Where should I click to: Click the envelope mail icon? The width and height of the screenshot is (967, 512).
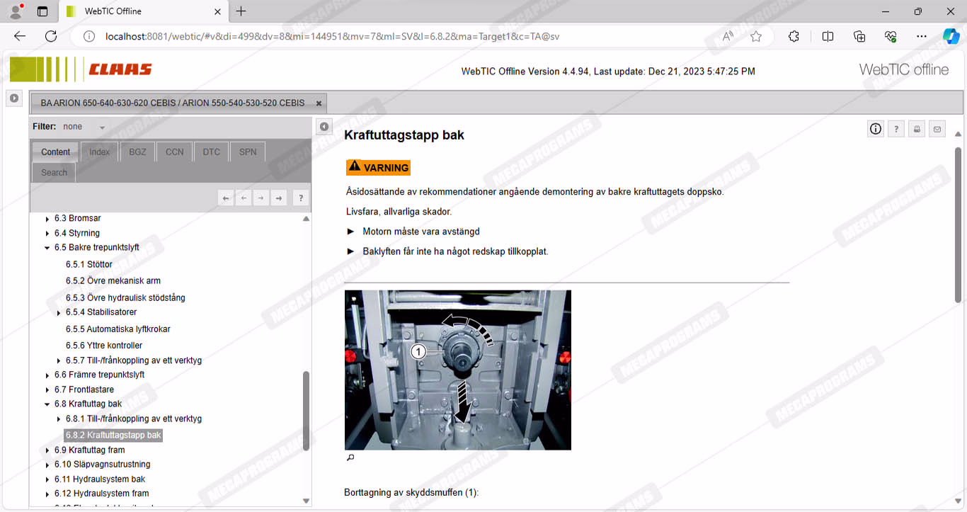(937, 129)
